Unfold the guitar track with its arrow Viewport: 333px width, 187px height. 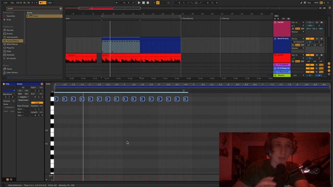click(275, 55)
